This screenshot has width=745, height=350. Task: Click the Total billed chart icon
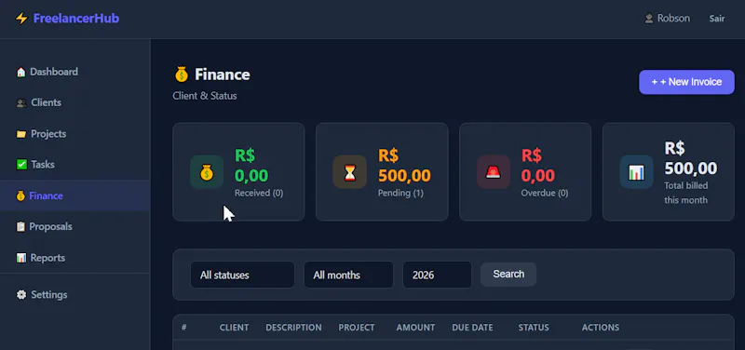click(637, 172)
